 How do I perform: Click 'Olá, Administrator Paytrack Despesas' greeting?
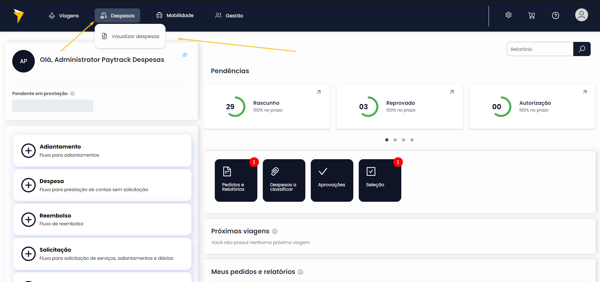[x=102, y=60]
